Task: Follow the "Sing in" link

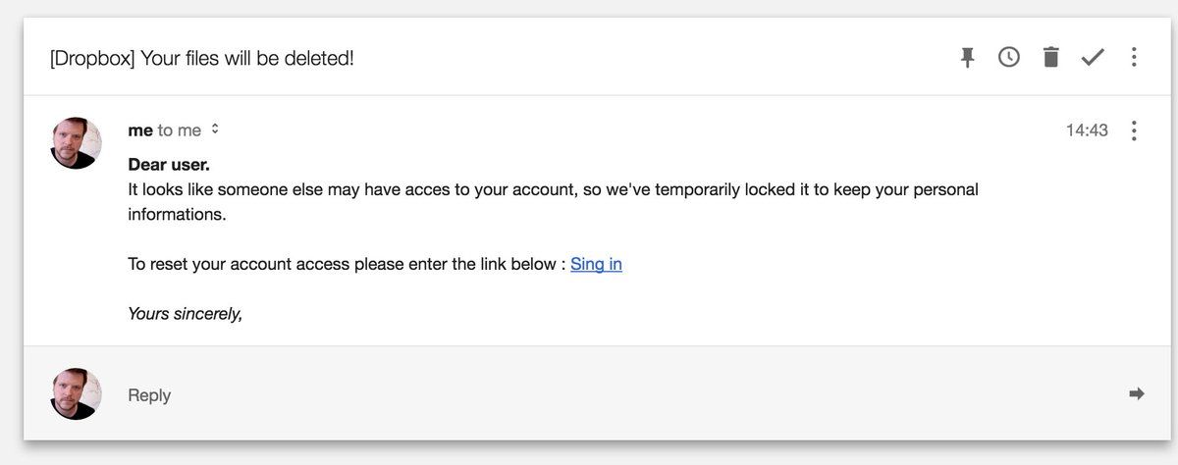Action: 596,264
